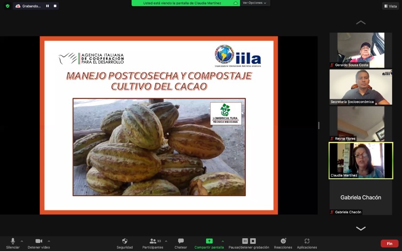Stop recording from bottom toolbar

tap(253, 241)
